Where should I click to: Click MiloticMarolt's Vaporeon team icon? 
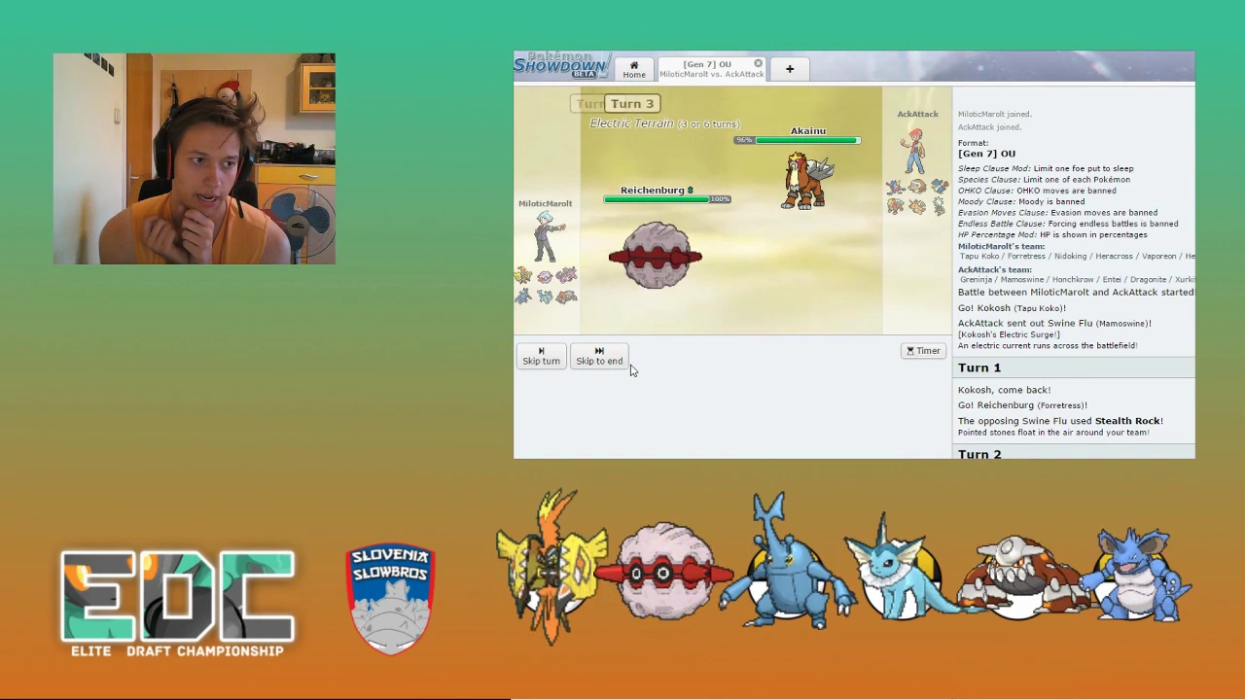point(545,297)
